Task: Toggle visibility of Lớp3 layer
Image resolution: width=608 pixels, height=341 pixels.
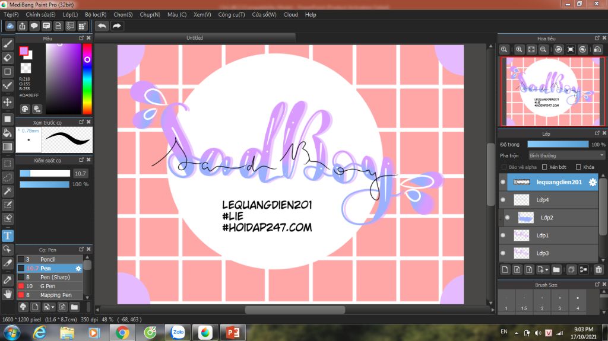Action: point(503,253)
